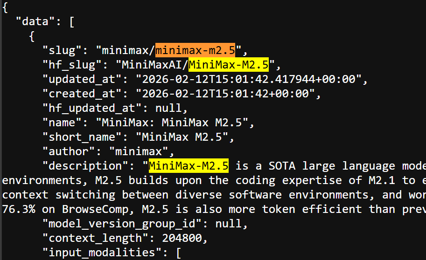The height and width of the screenshot is (260, 426).
Task: Click the "slug" key
Action: tap(62, 50)
